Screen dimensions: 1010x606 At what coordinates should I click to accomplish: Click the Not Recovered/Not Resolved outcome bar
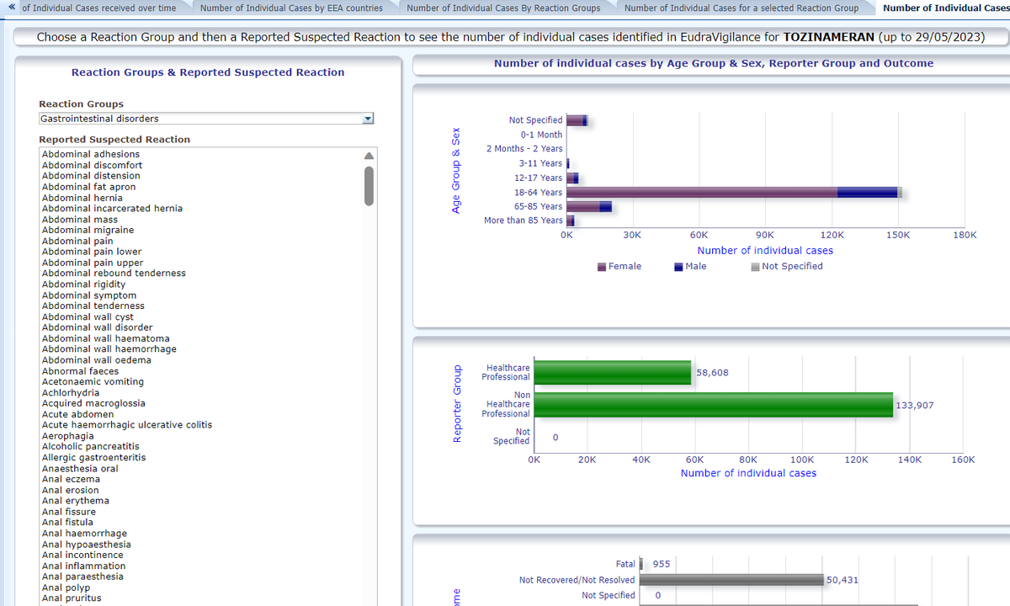tap(731, 580)
